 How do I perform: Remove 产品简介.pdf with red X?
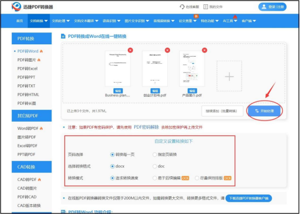pyautogui.click(x=205, y=50)
